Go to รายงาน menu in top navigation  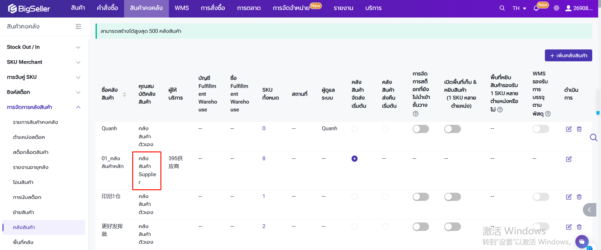[x=343, y=8]
